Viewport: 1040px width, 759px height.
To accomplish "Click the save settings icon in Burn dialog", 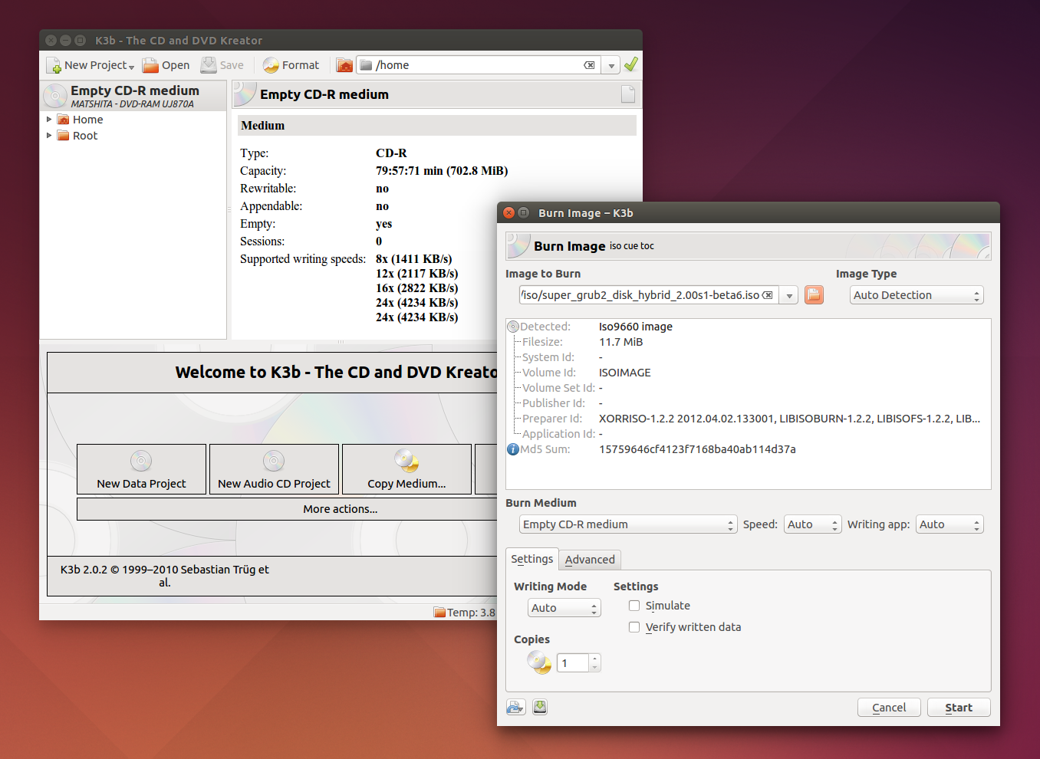I will (540, 707).
